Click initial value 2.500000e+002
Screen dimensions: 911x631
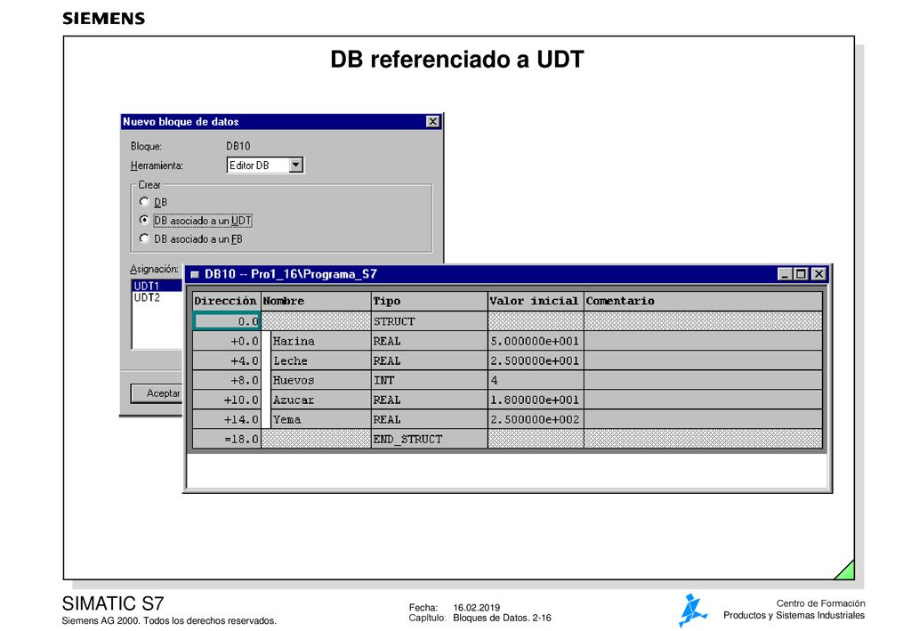click(536, 419)
